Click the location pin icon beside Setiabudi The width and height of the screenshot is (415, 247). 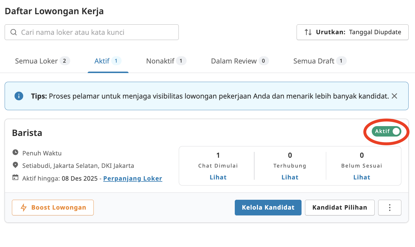point(15,165)
